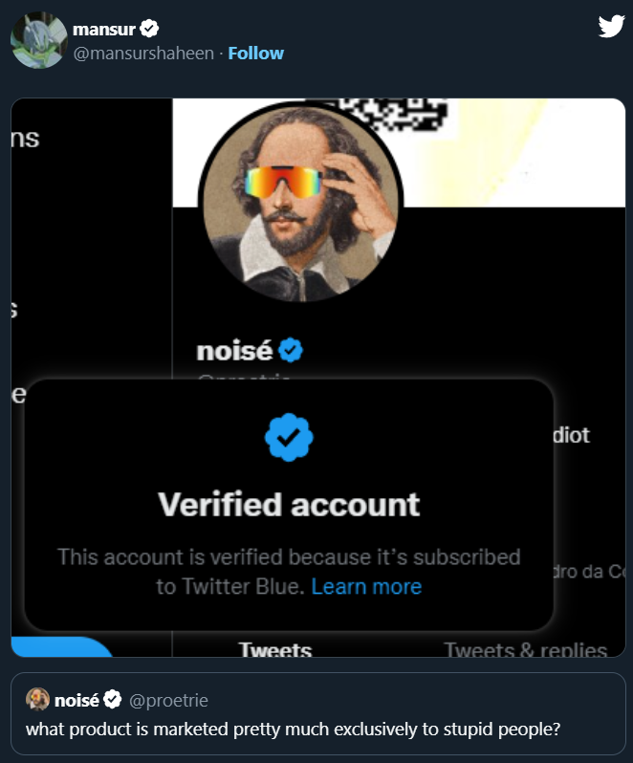This screenshot has width=633, height=763.
Task: Switch to Tweets & replies tab
Action: click(x=525, y=650)
